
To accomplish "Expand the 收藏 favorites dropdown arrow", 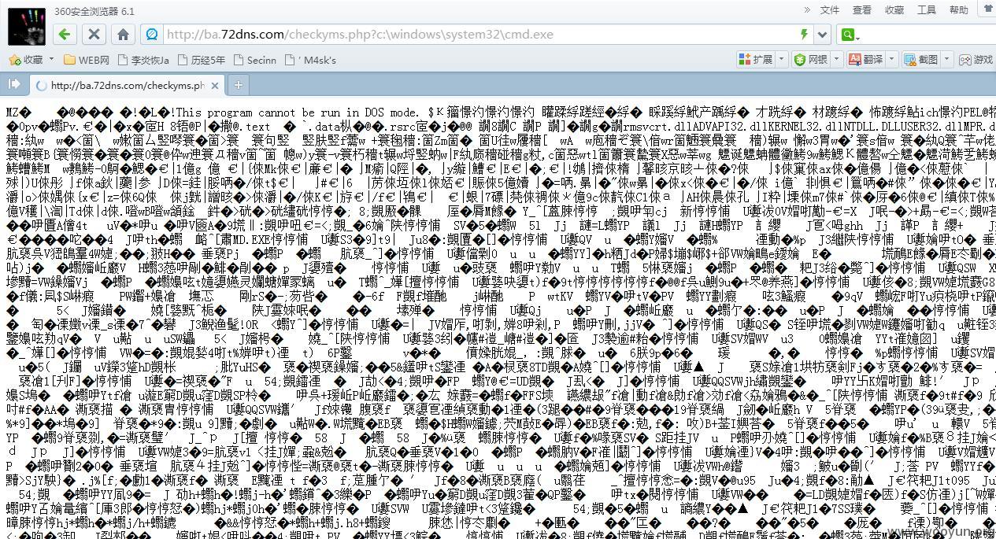I will click(52, 59).
